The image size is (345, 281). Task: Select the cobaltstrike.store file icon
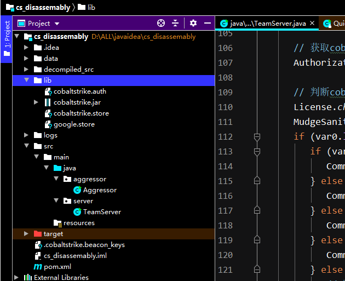(x=48, y=113)
